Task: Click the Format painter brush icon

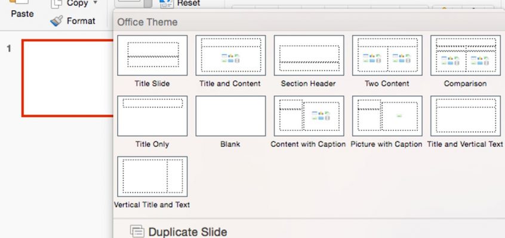Action: click(57, 21)
